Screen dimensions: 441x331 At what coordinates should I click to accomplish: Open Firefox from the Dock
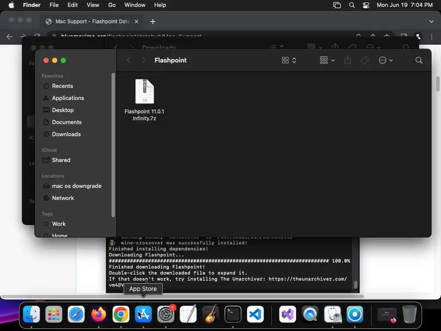point(99,314)
